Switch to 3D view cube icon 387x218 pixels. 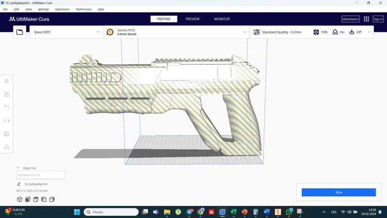pyautogui.click(x=20, y=199)
